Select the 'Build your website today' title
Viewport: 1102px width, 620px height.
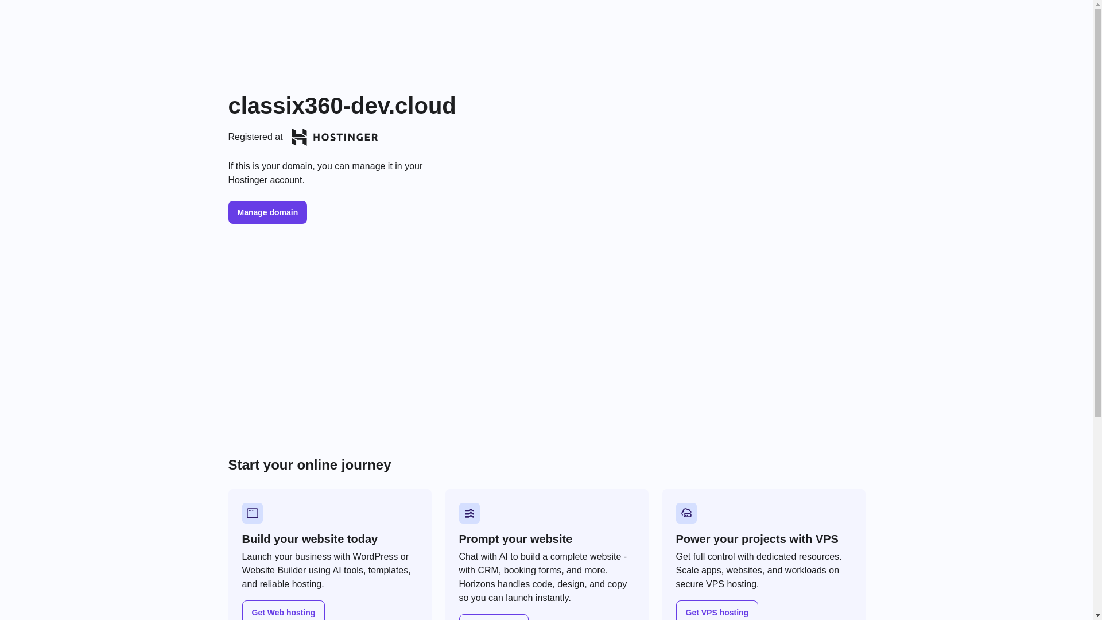(x=310, y=539)
